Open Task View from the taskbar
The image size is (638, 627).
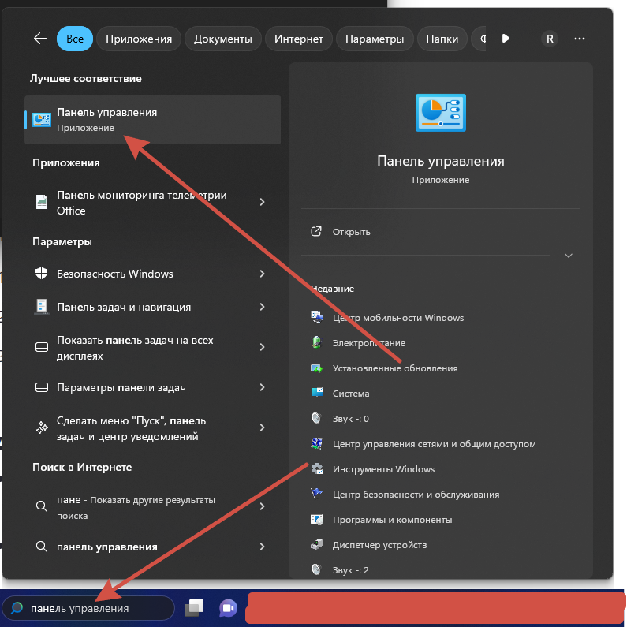pyautogui.click(x=194, y=608)
